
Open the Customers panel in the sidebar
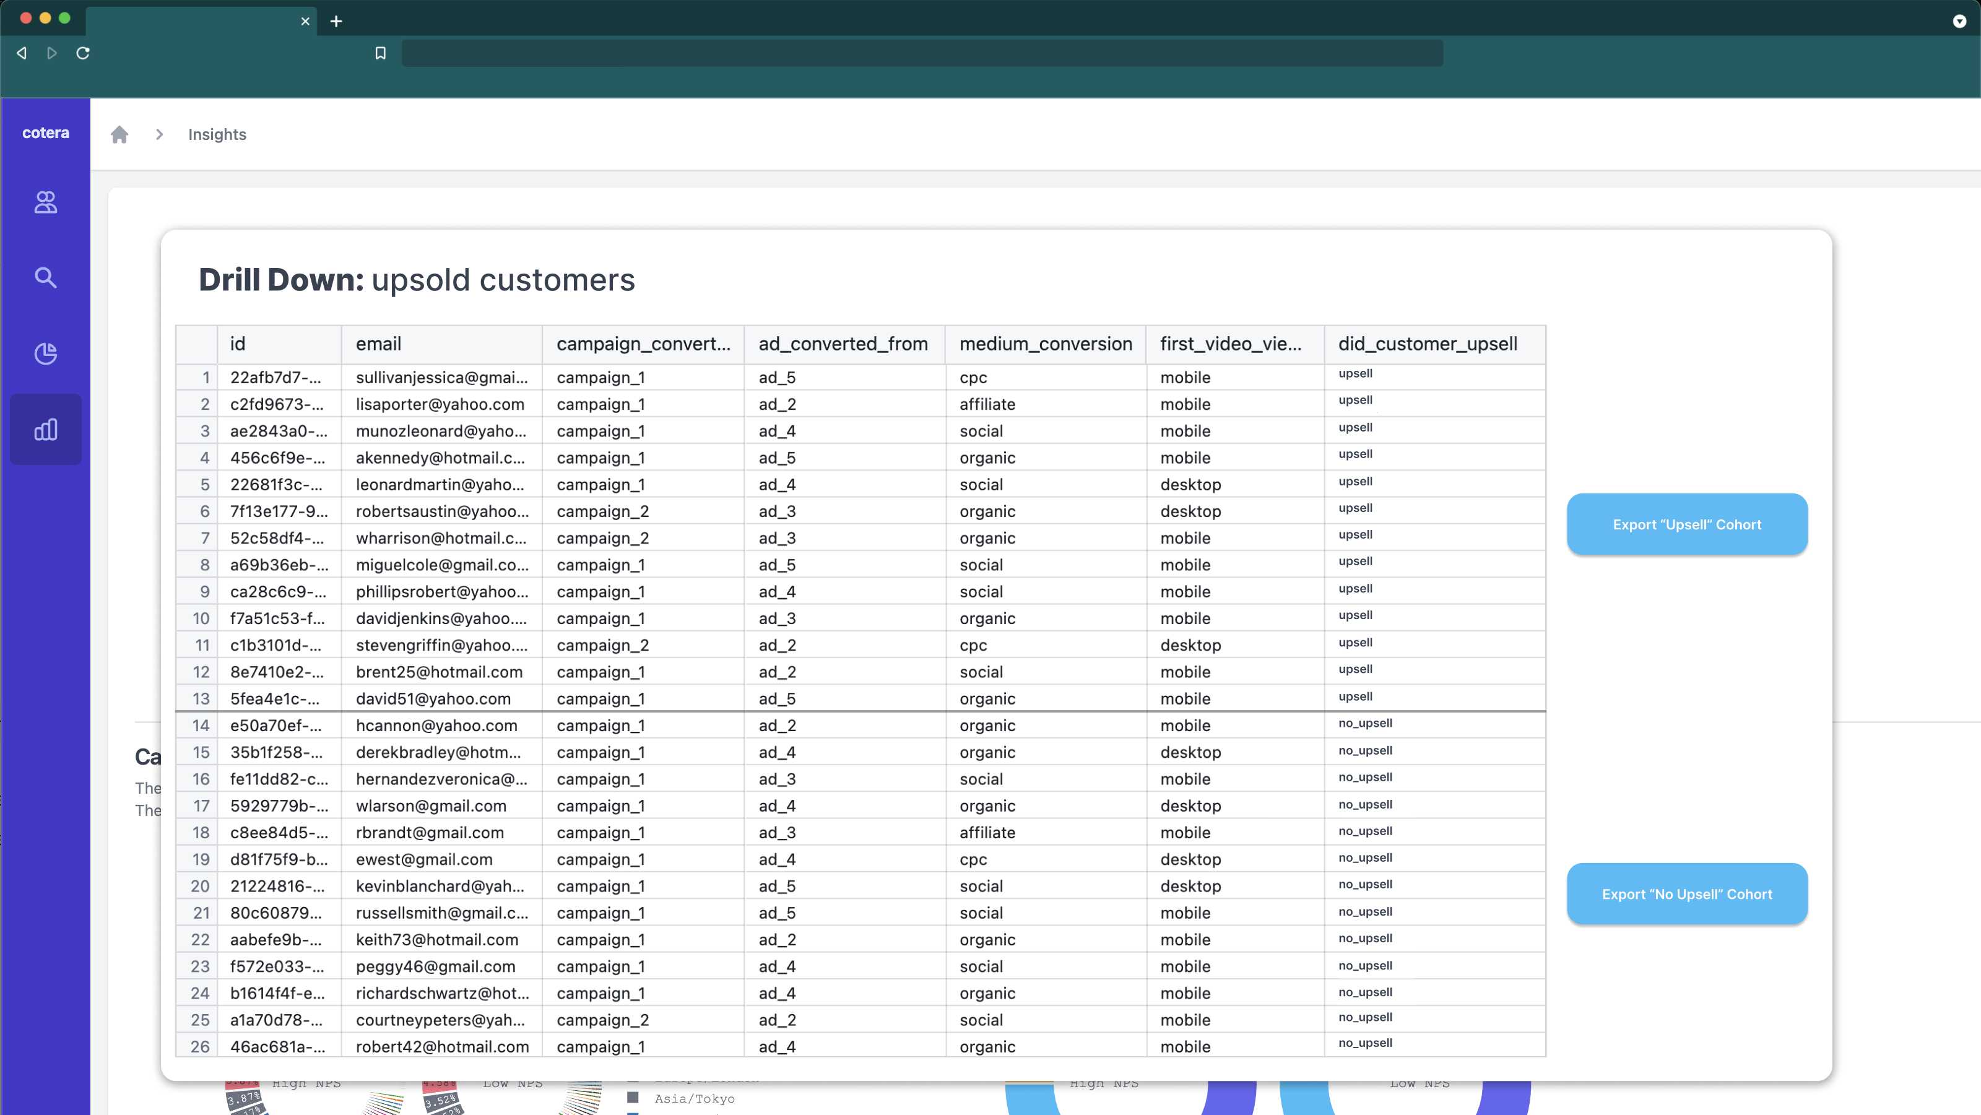click(x=45, y=202)
